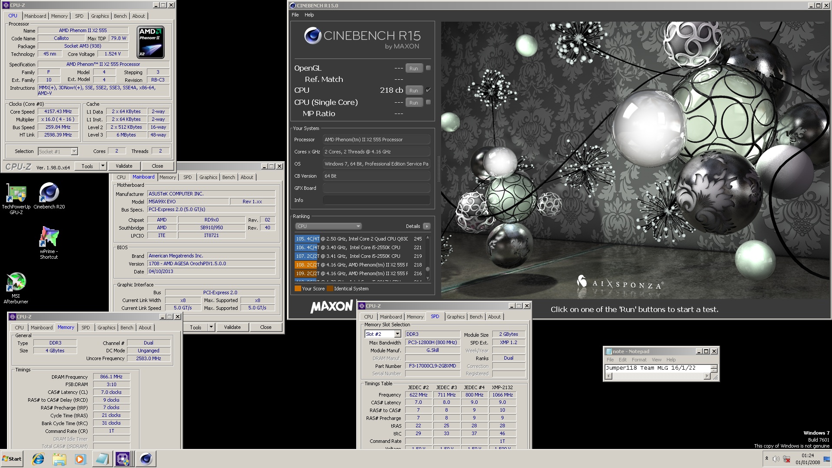Toggle the OpenGL test checkbox
Screen dimensions: 832x468
(428, 68)
